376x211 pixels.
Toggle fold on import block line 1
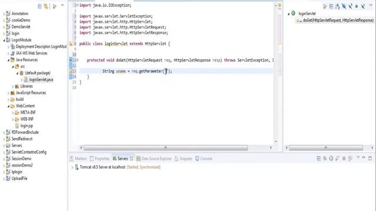[x=77, y=5]
